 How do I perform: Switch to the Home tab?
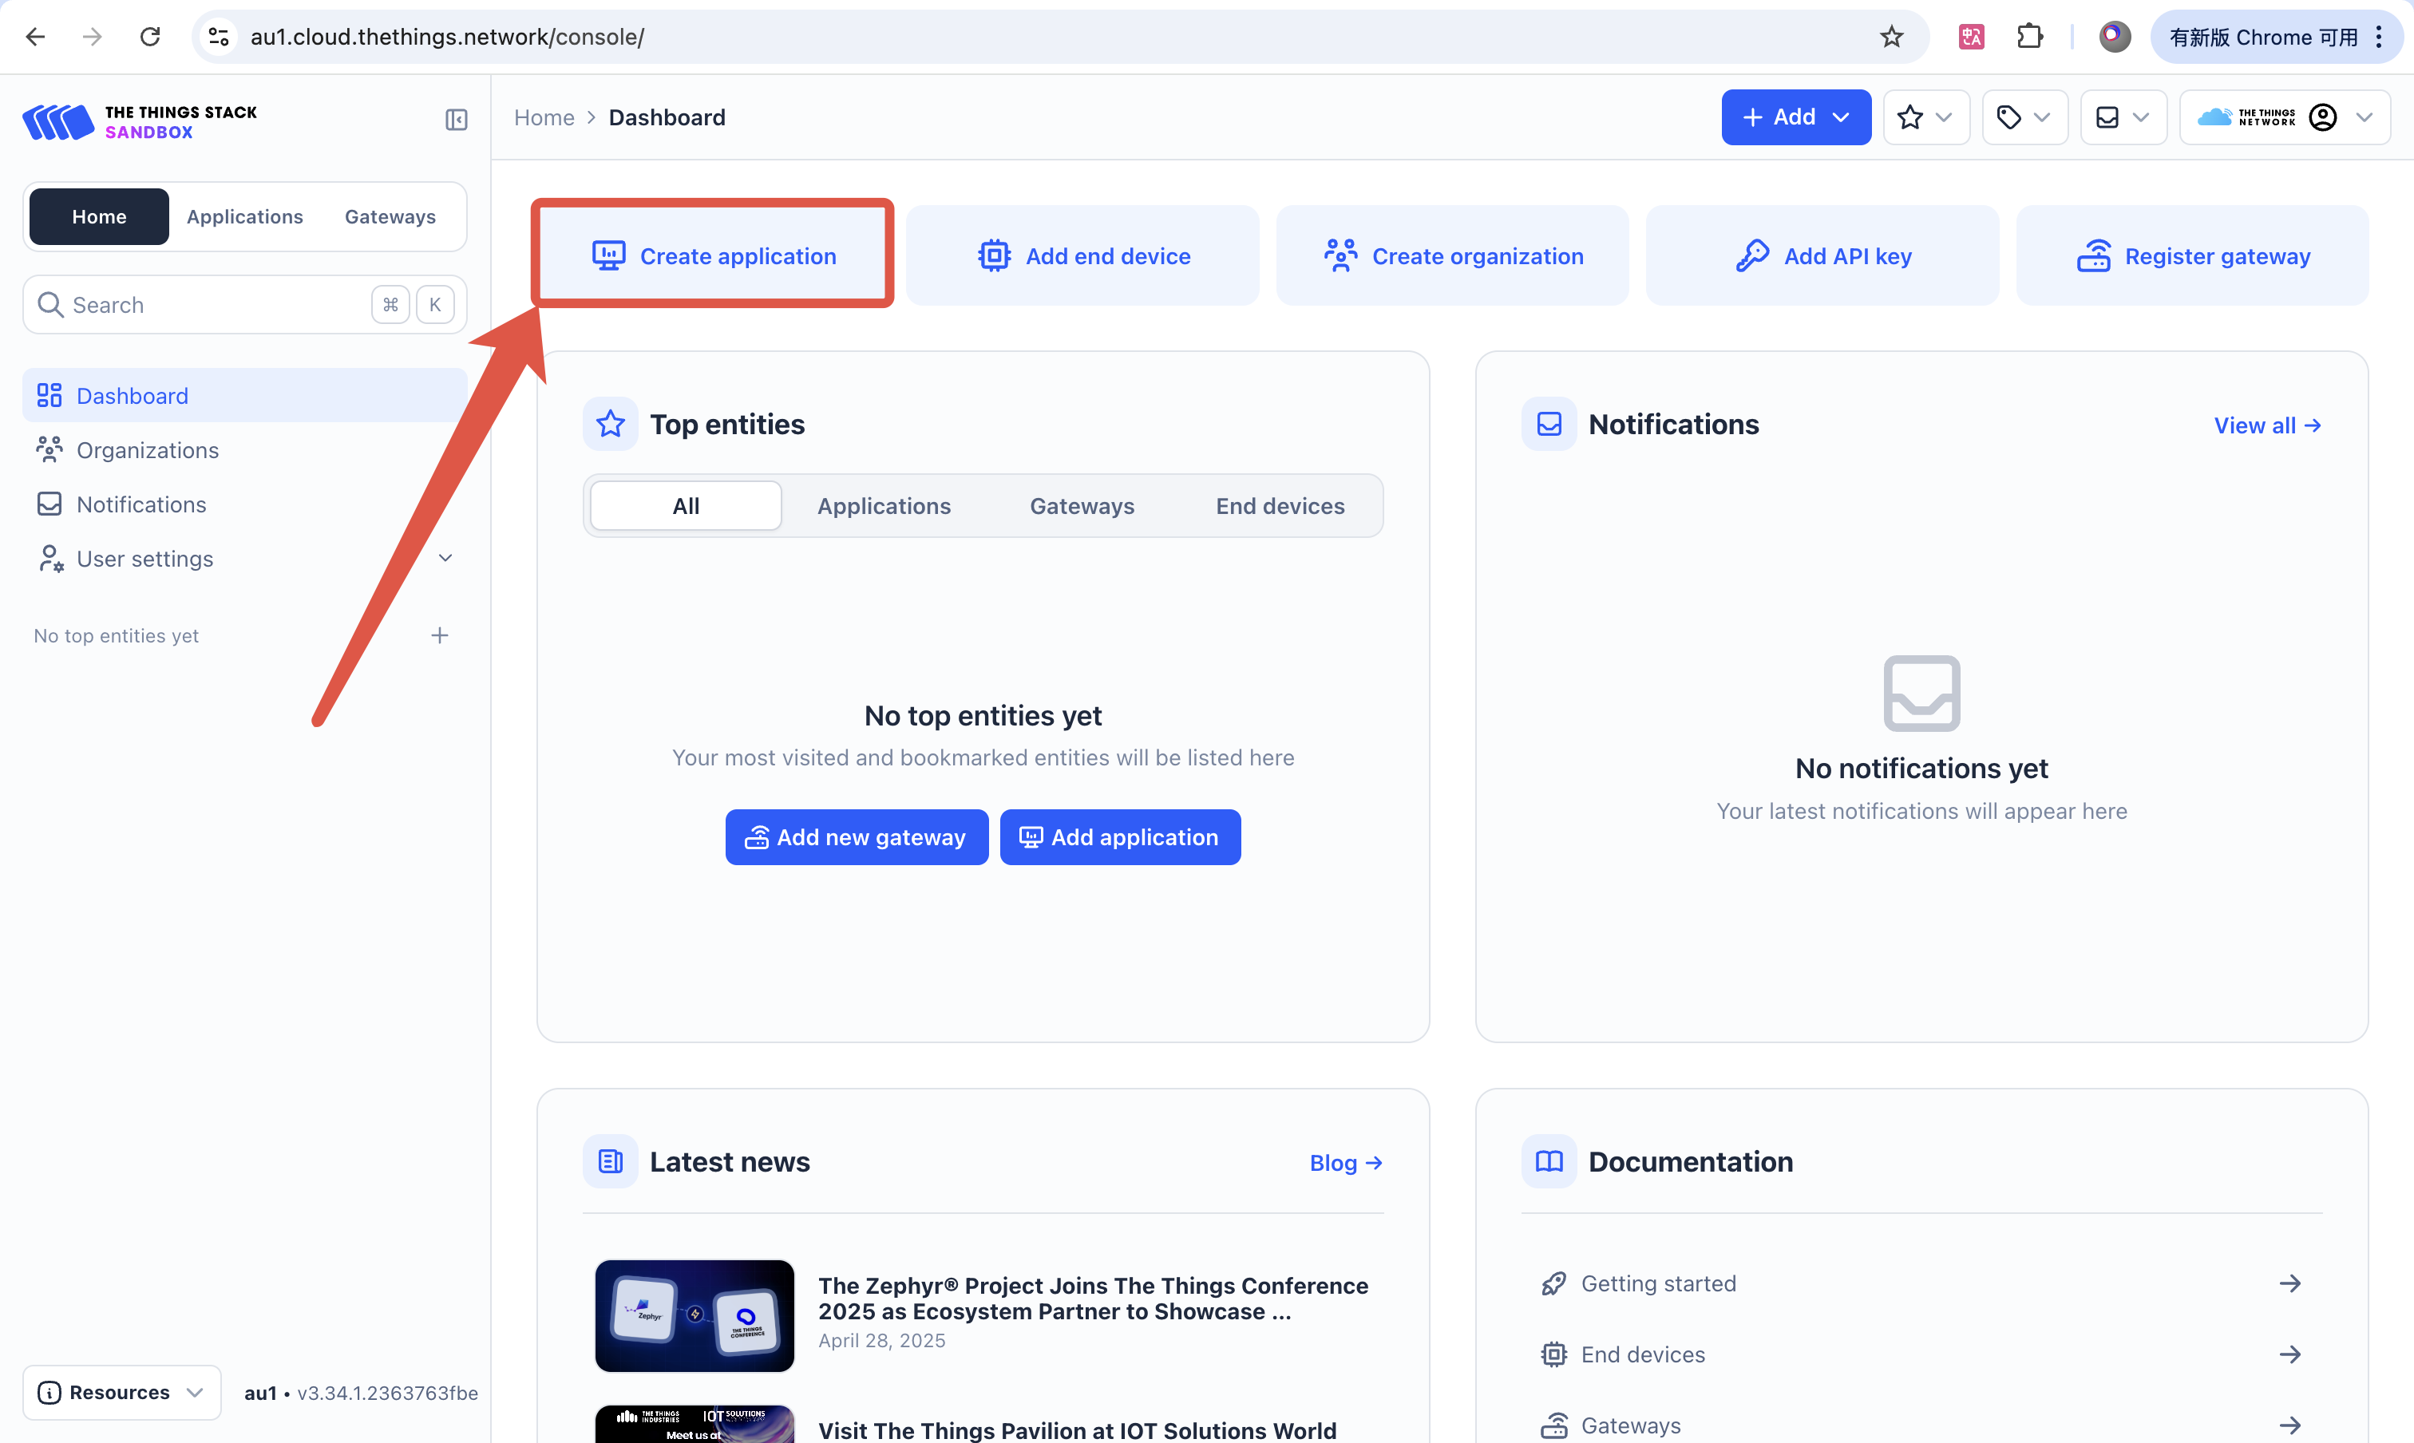[x=99, y=217]
